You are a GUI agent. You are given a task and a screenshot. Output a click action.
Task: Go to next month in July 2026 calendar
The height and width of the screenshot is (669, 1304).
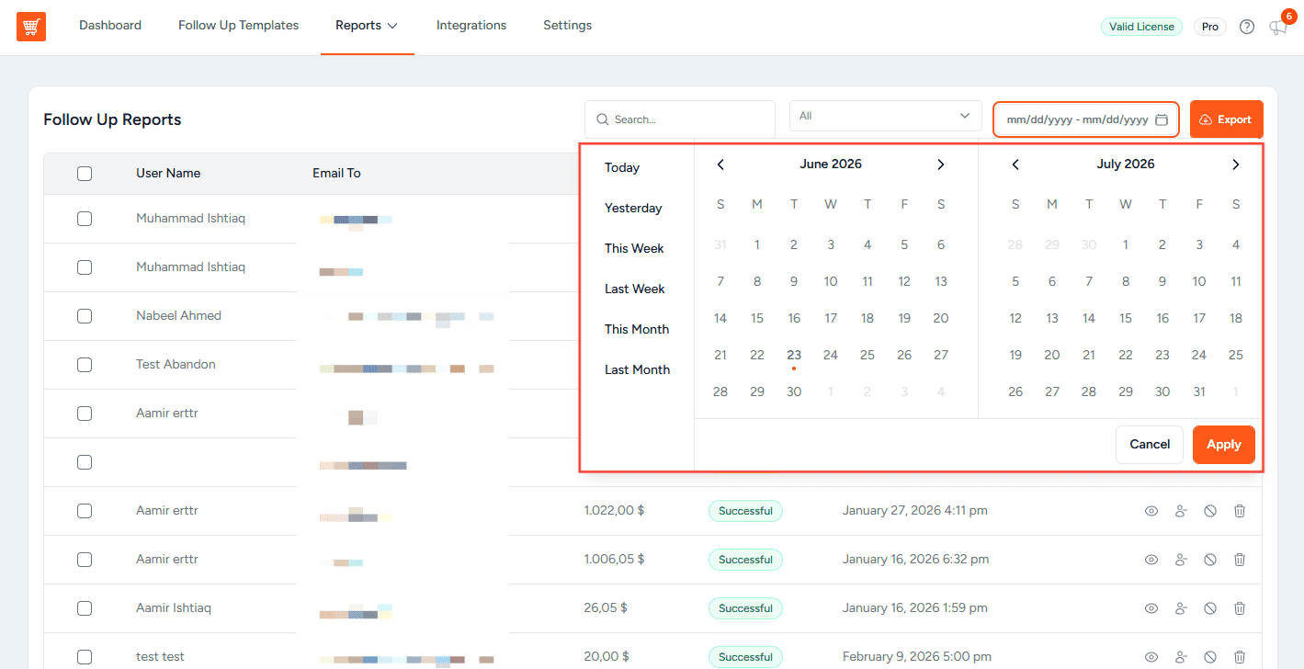[x=1236, y=164]
